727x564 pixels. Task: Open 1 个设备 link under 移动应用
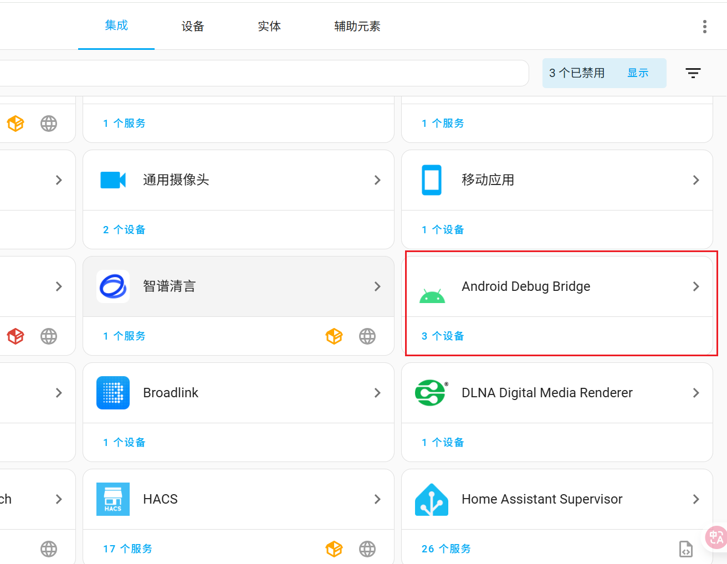pos(443,230)
